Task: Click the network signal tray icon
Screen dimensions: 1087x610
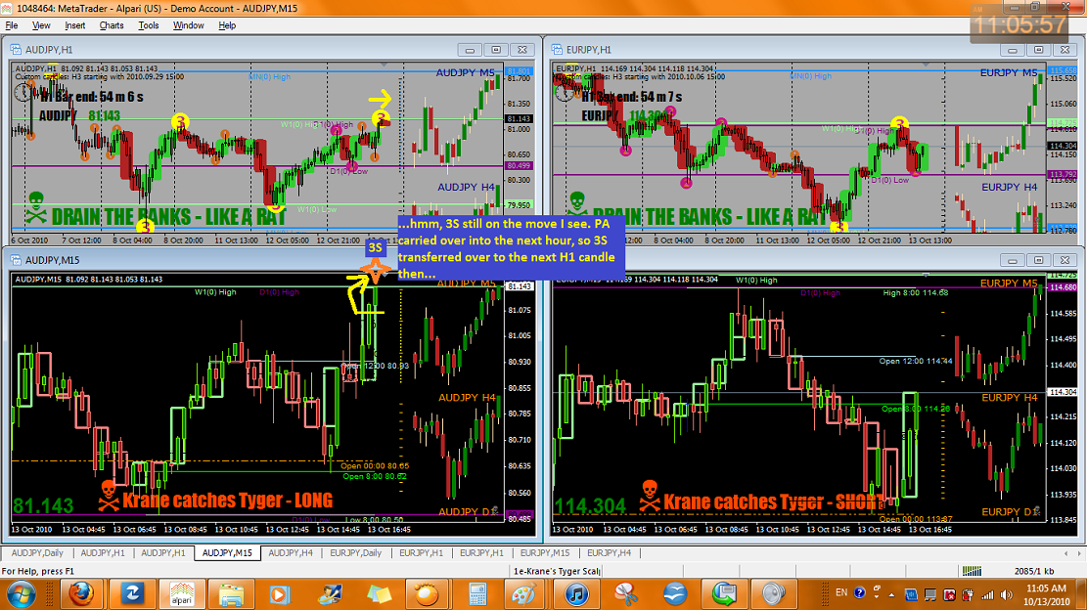Action: 988,594
